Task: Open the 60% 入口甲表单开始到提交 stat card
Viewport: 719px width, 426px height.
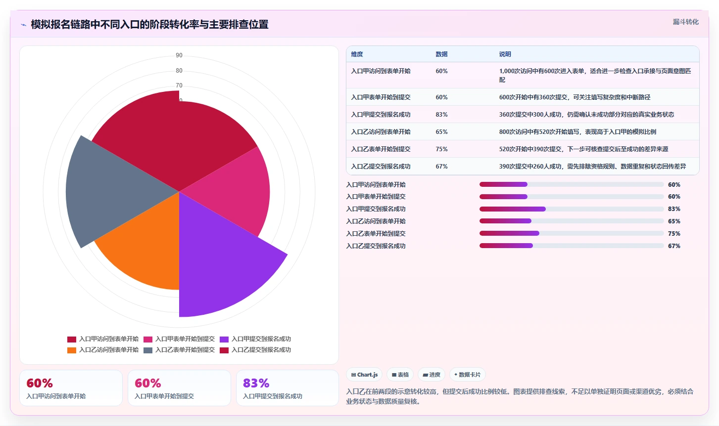Action: click(x=179, y=388)
